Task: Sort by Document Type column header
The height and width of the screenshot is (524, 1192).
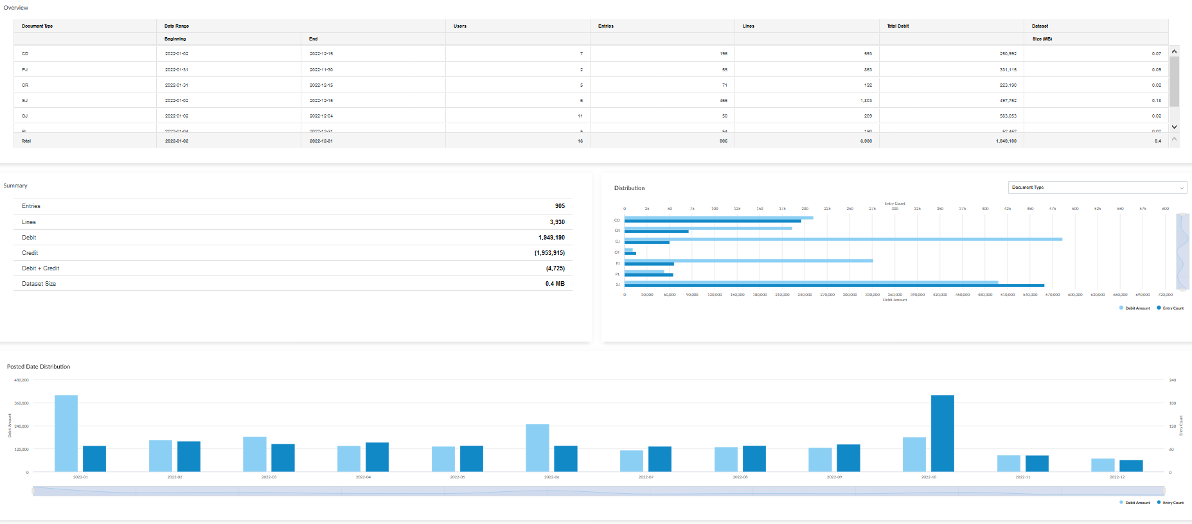Action: 37,26
